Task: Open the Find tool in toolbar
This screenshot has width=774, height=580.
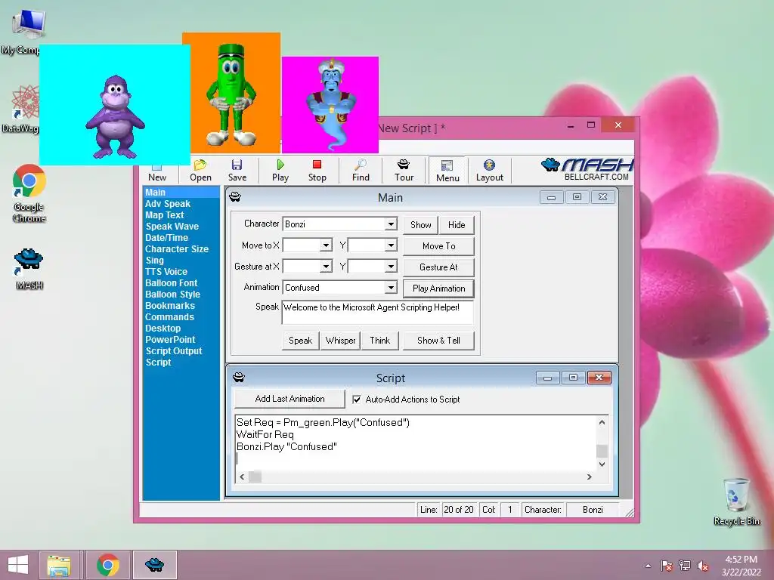Action: coord(361,171)
